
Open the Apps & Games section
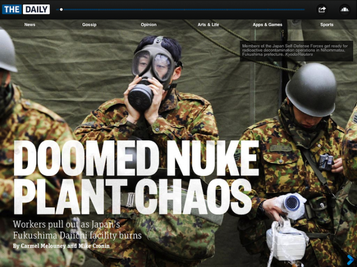pos(267,24)
